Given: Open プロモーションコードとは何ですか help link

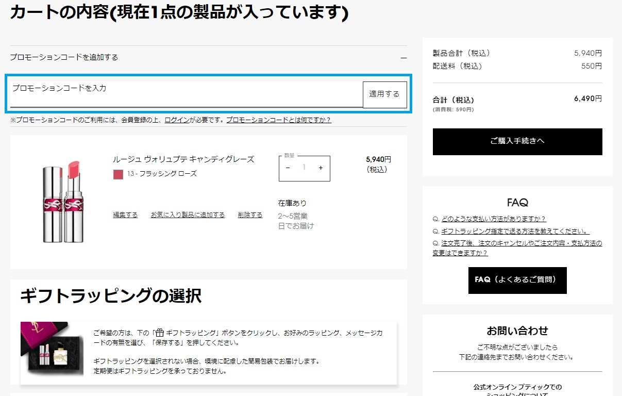Looking at the screenshot, I should click(x=278, y=120).
